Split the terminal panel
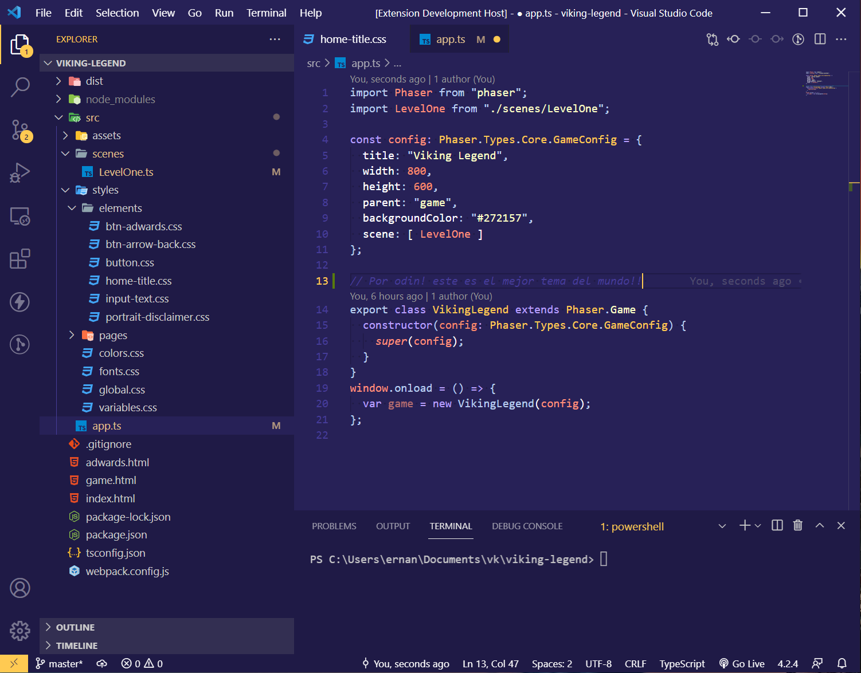The image size is (861, 673). (x=777, y=525)
